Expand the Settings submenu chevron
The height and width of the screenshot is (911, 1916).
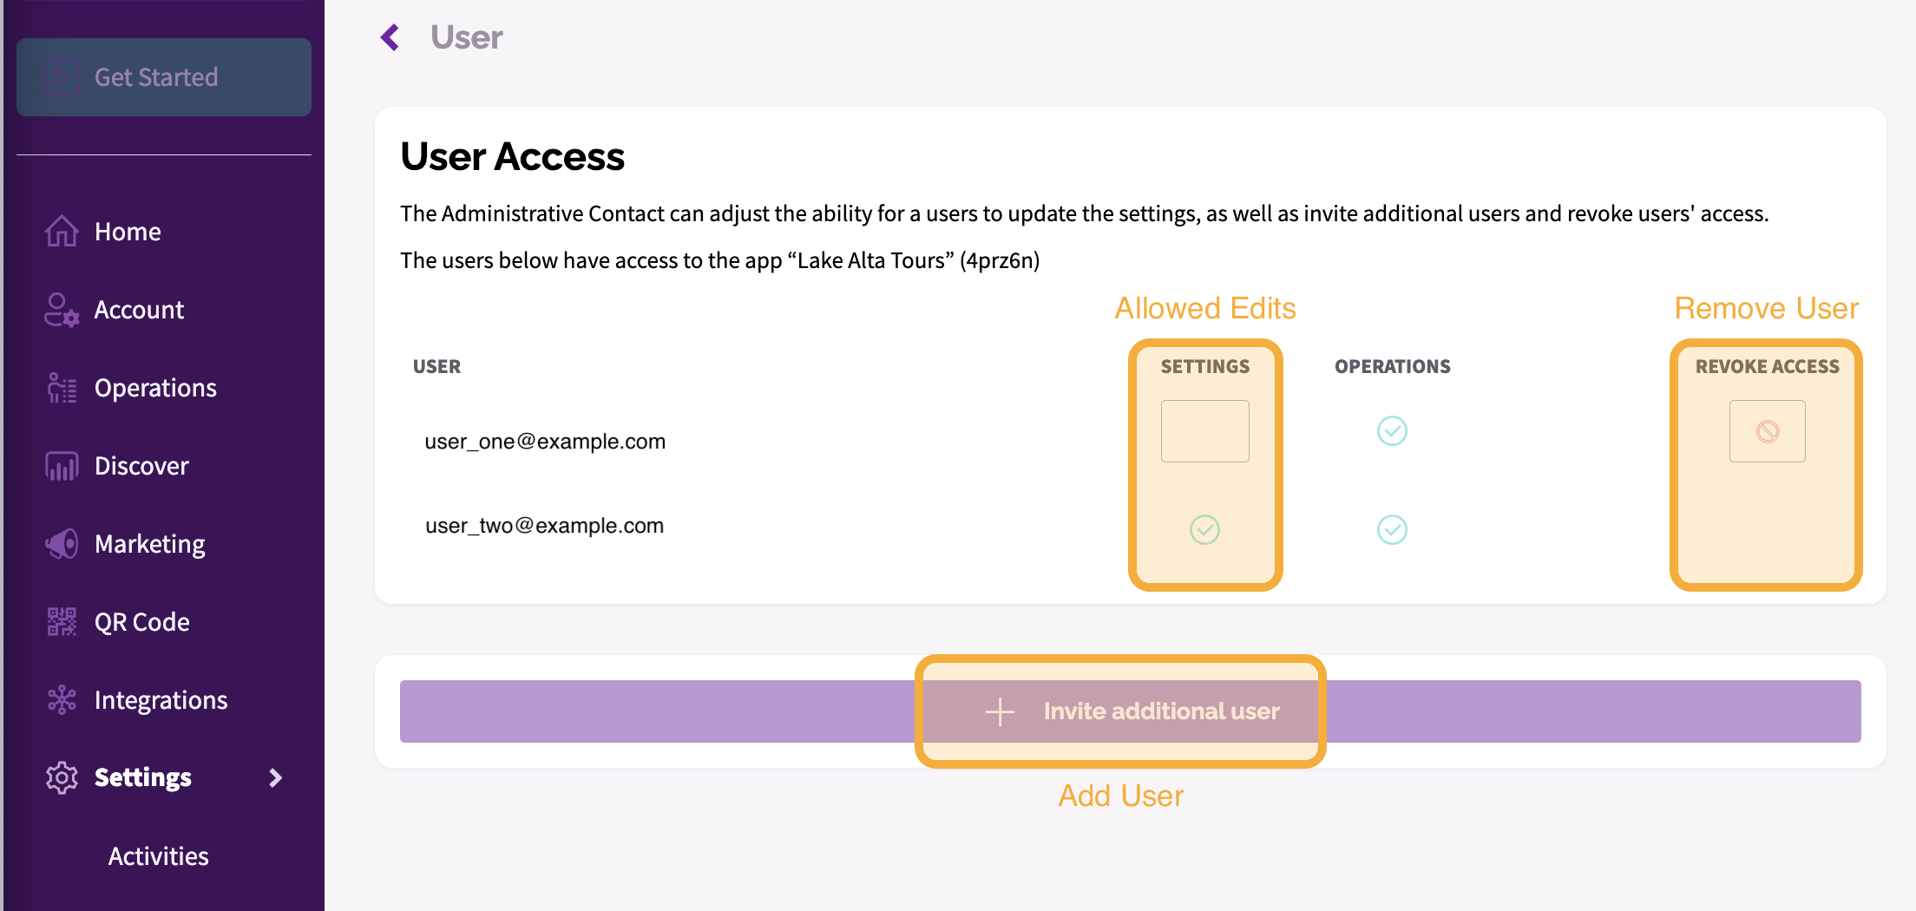(276, 777)
